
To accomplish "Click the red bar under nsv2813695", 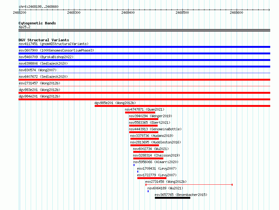I will tap(145, 145).
